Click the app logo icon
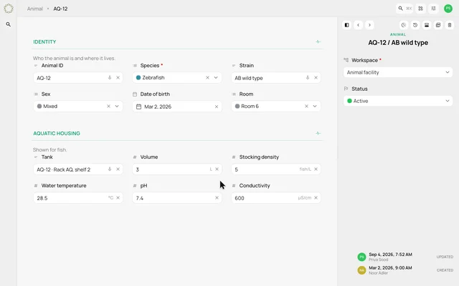The height and width of the screenshot is (286, 459). [x=9, y=9]
